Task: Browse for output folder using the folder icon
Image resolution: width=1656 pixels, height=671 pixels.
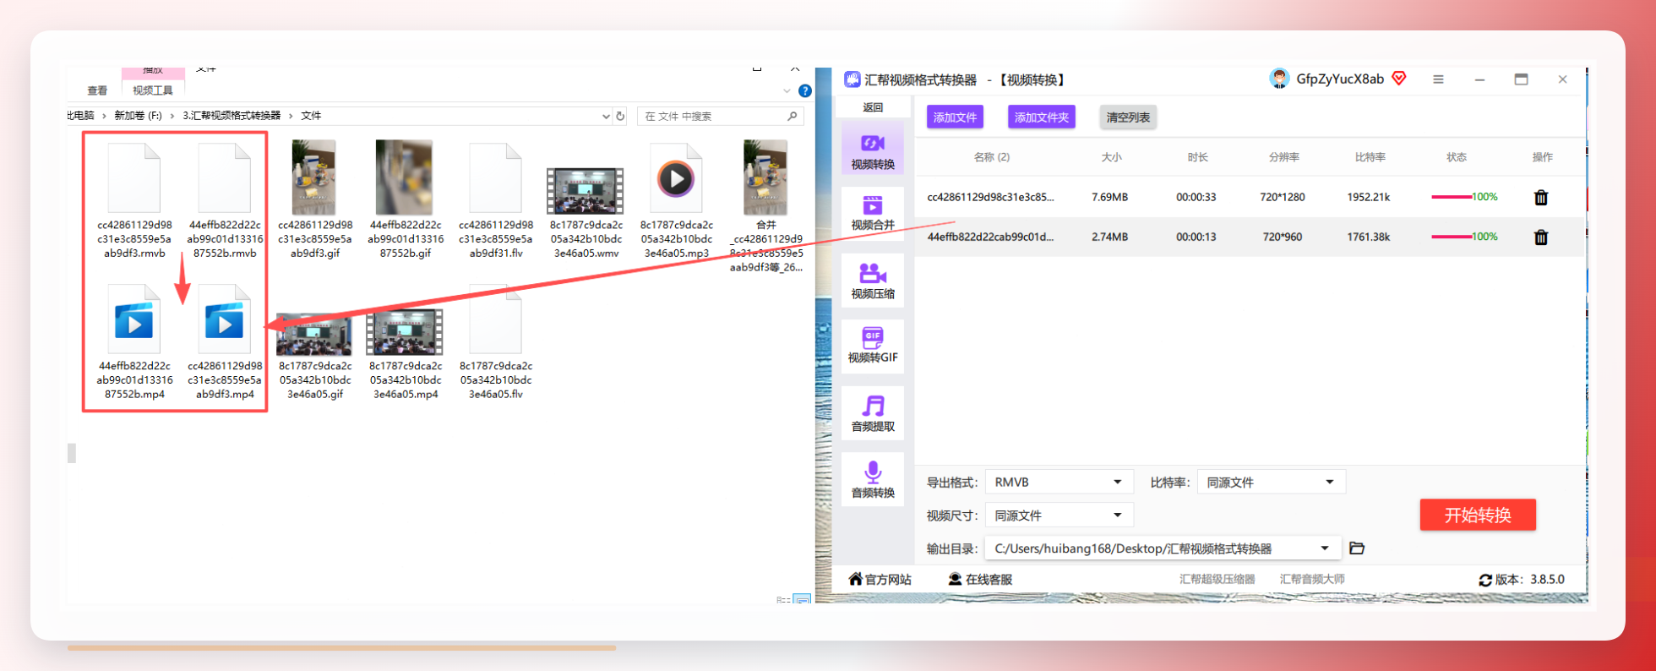Action: click(1357, 548)
